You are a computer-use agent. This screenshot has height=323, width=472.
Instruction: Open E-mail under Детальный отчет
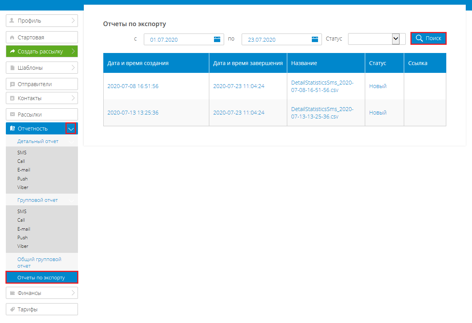pos(24,170)
